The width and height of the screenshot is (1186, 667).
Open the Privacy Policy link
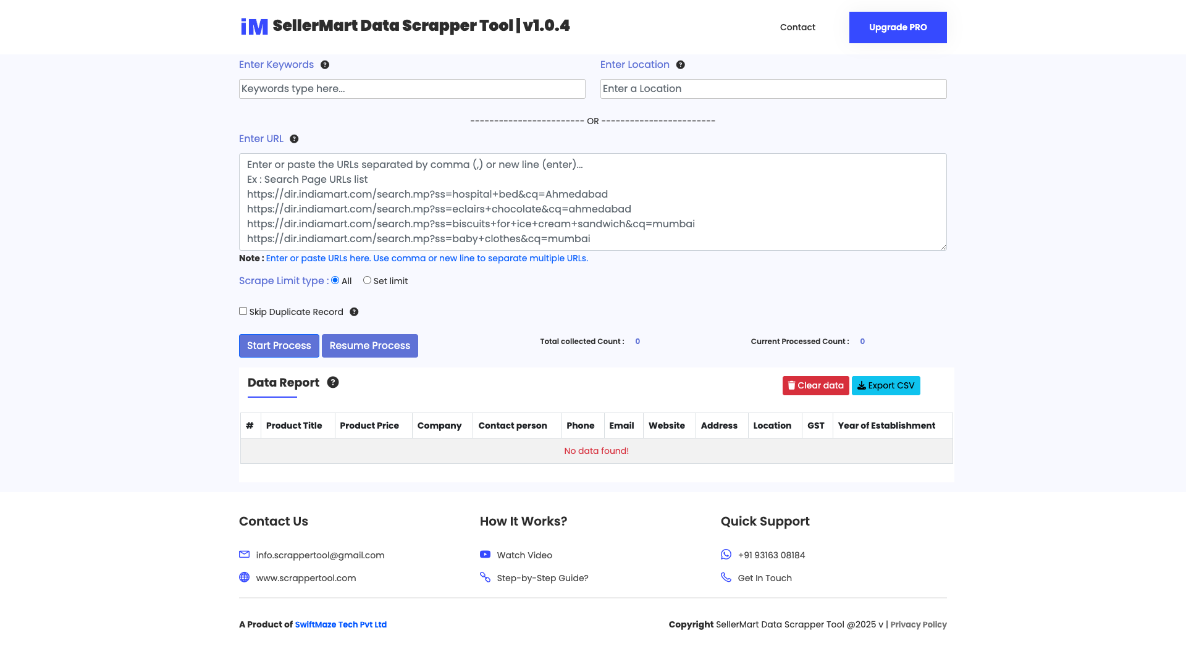click(919, 624)
